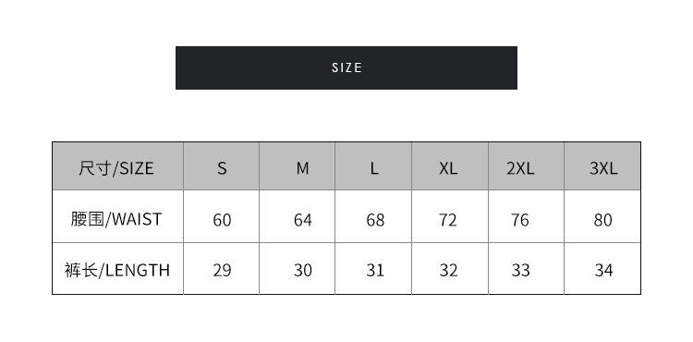693x342 pixels.
Task: Click waist value 64 cell
Action: (297, 216)
